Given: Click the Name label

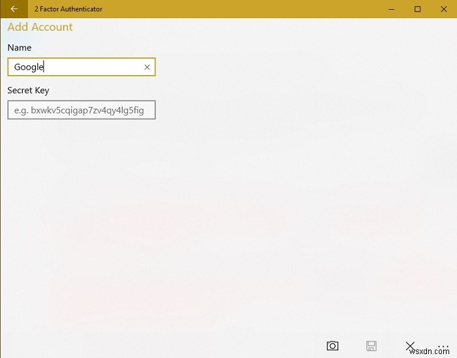Looking at the screenshot, I should point(20,48).
